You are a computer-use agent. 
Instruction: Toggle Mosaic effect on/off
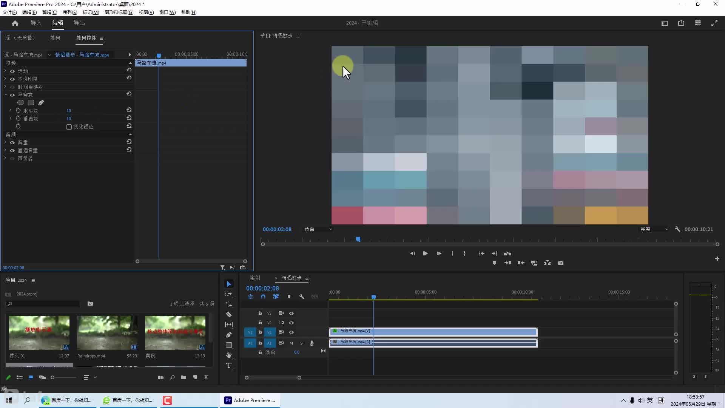click(12, 95)
